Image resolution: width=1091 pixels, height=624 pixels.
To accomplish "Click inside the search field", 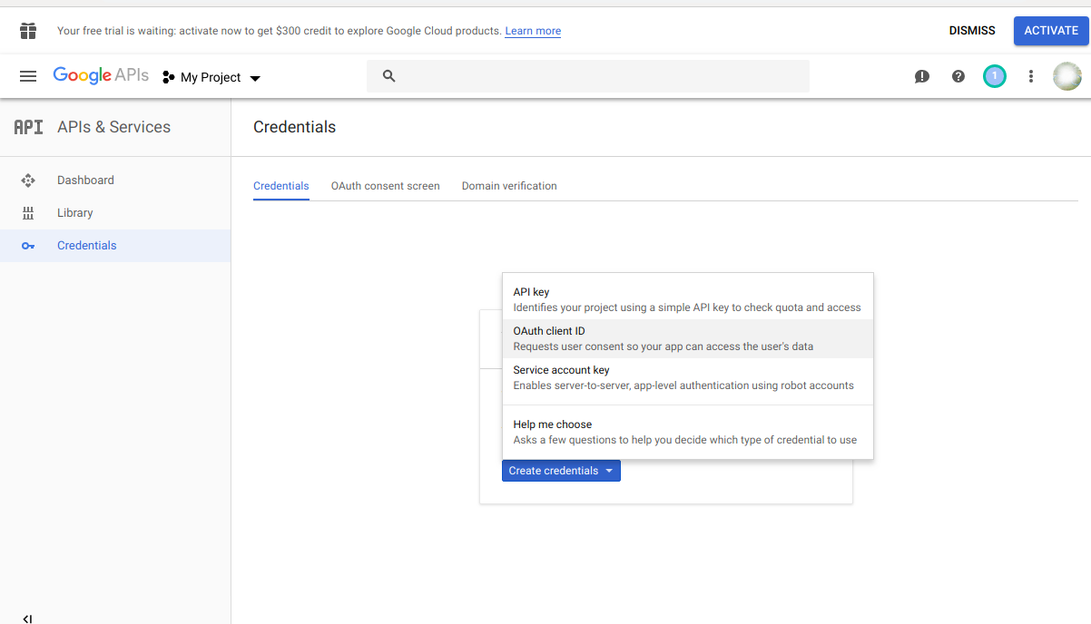I will pos(588,76).
